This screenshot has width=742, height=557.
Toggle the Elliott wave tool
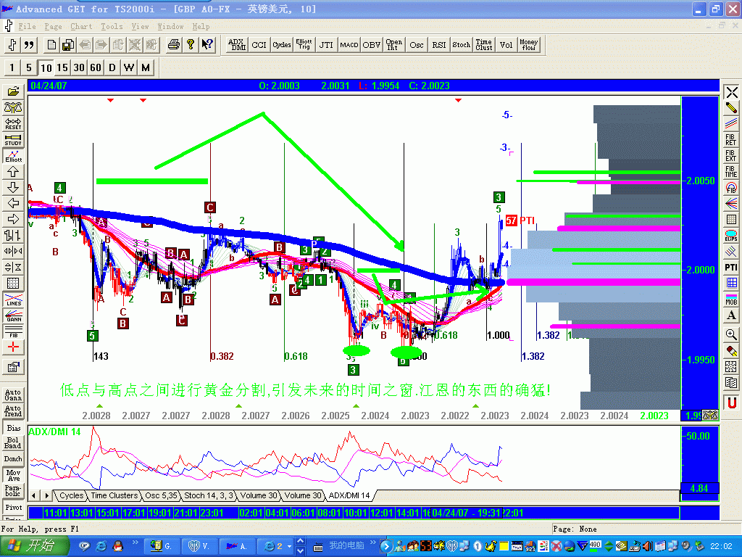(13, 157)
